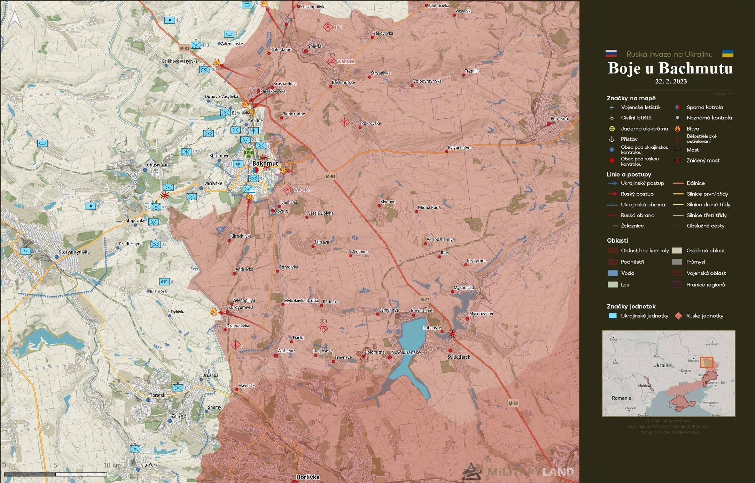Select the Klishchiivka village label
The height and width of the screenshot is (483, 755).
pos(241,236)
